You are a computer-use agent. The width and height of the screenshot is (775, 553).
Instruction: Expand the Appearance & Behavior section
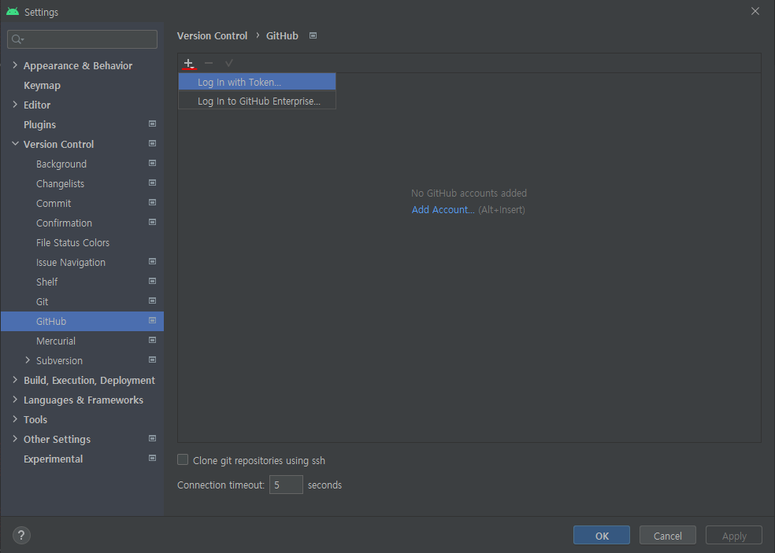(x=15, y=65)
